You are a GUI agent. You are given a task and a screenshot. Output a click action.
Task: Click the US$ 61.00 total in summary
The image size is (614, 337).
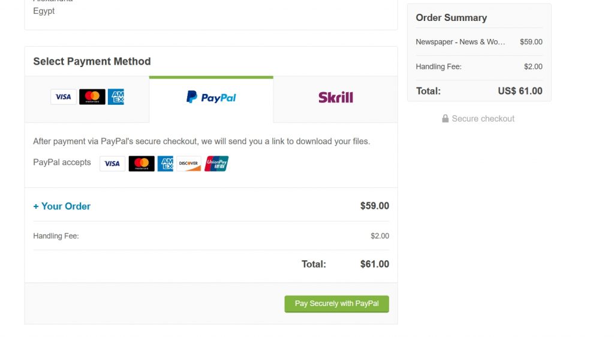[x=520, y=91]
